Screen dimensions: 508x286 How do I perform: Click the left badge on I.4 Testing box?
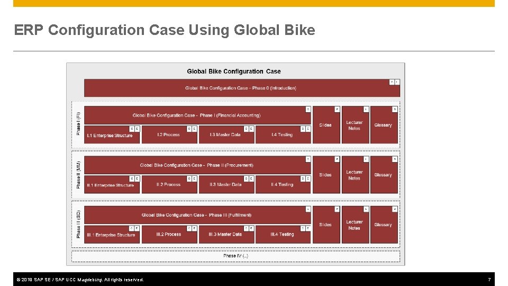(303, 129)
